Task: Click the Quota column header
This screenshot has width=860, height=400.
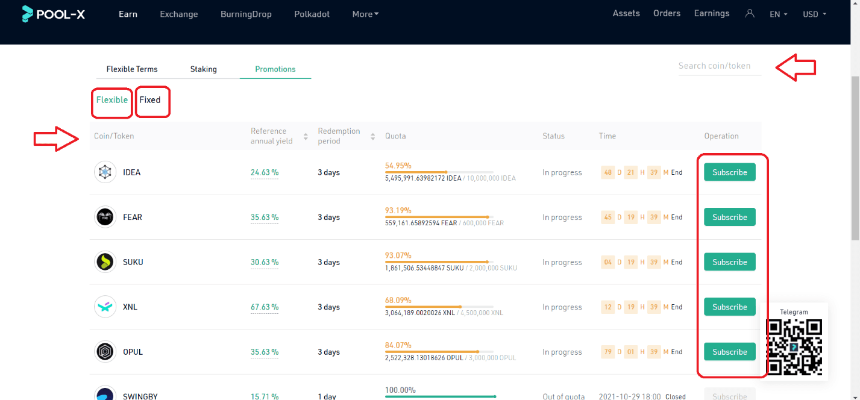Action: tap(395, 136)
